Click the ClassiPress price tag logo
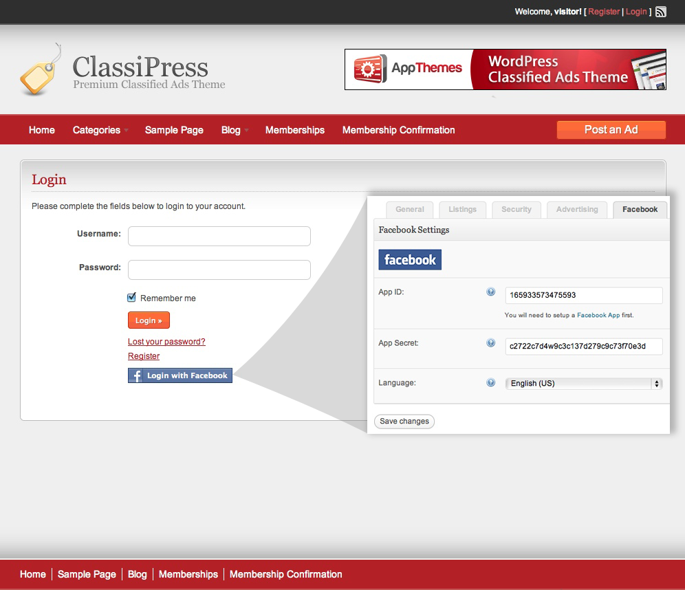The width and height of the screenshot is (685, 590). click(x=40, y=69)
